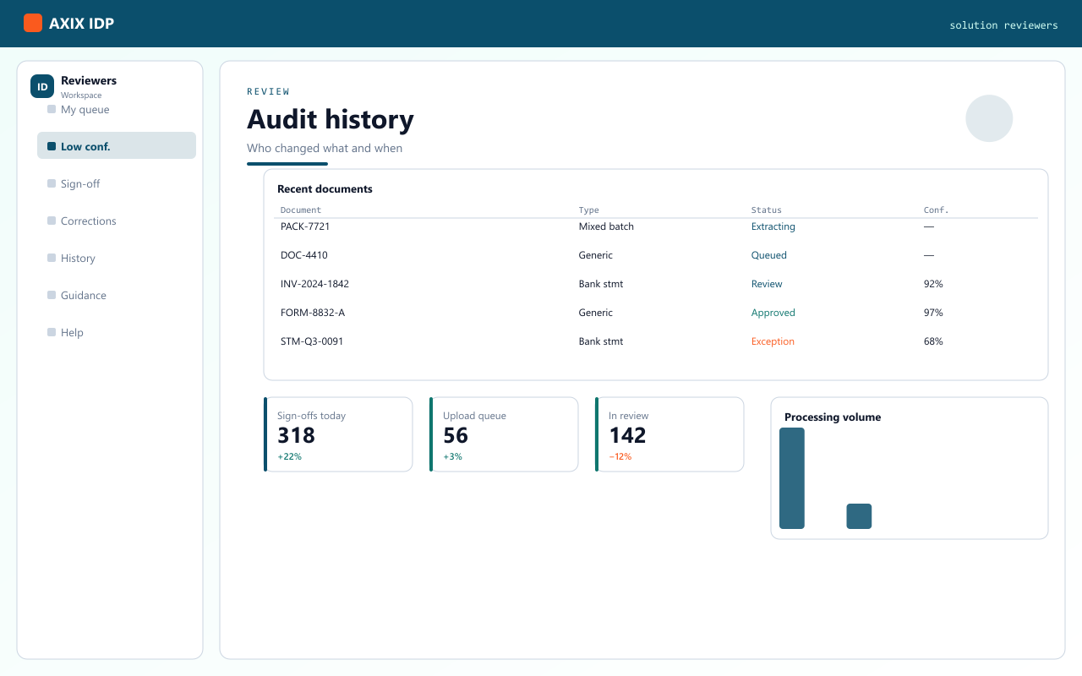Click the Extracting status of PACK-7721
This screenshot has width=1082, height=676.
(x=773, y=226)
